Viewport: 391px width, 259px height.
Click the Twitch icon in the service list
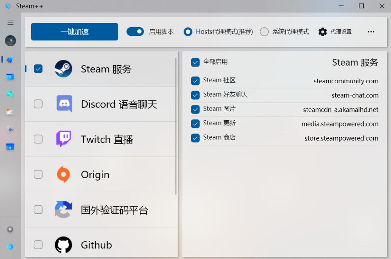pyautogui.click(x=63, y=139)
